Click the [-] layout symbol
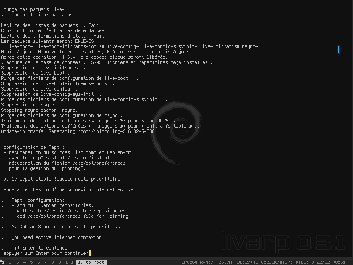 tap(69, 262)
